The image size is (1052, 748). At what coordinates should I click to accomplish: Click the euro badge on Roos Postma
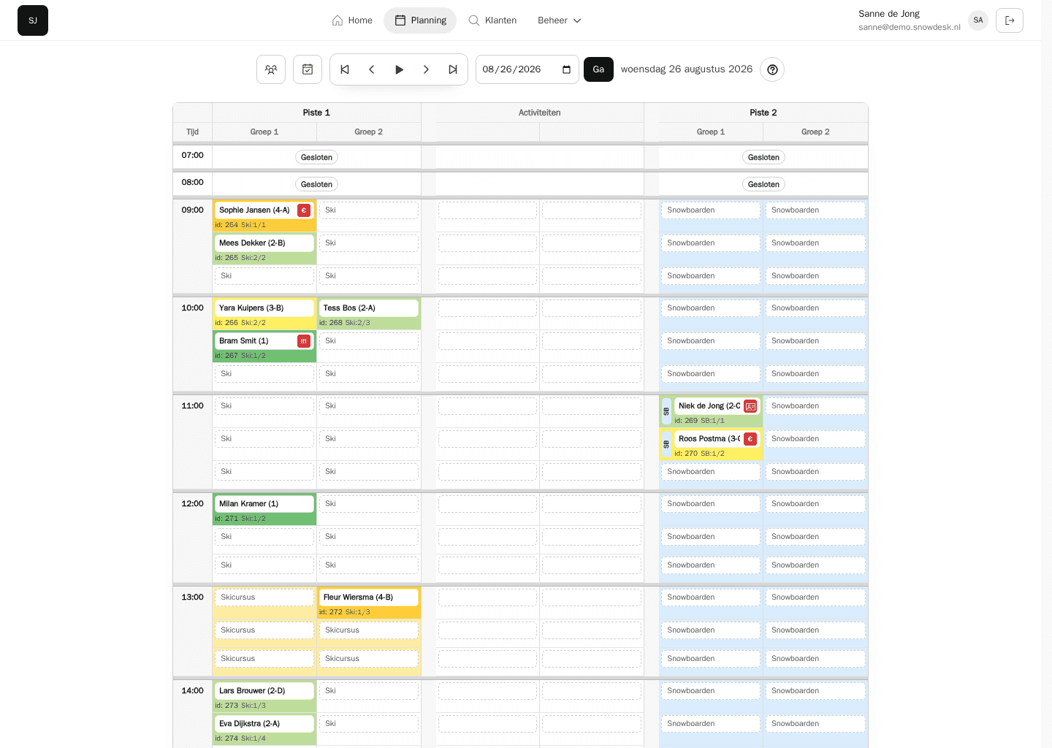(x=750, y=439)
